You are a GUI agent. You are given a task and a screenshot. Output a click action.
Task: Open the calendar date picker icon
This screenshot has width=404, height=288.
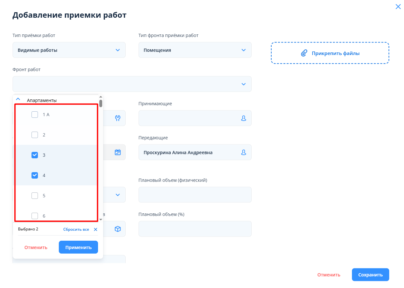click(118, 152)
